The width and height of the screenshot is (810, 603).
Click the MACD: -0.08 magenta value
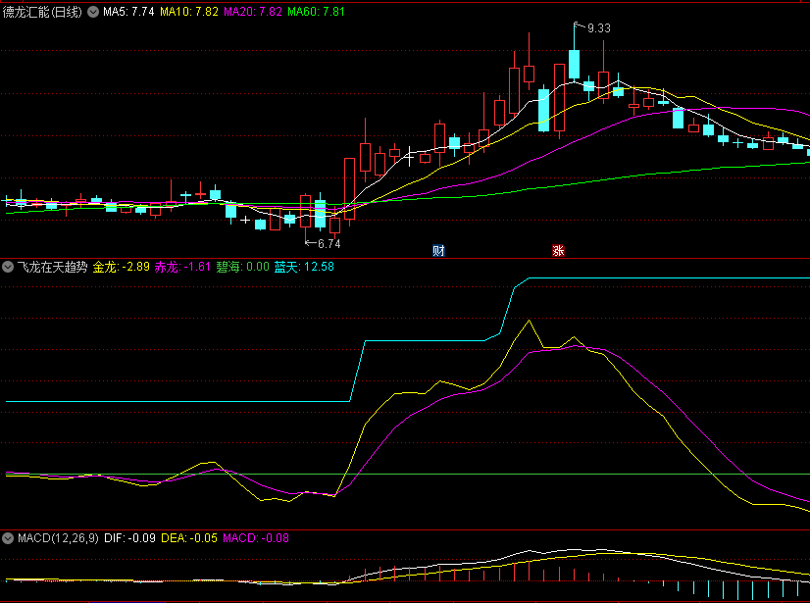tap(256, 538)
